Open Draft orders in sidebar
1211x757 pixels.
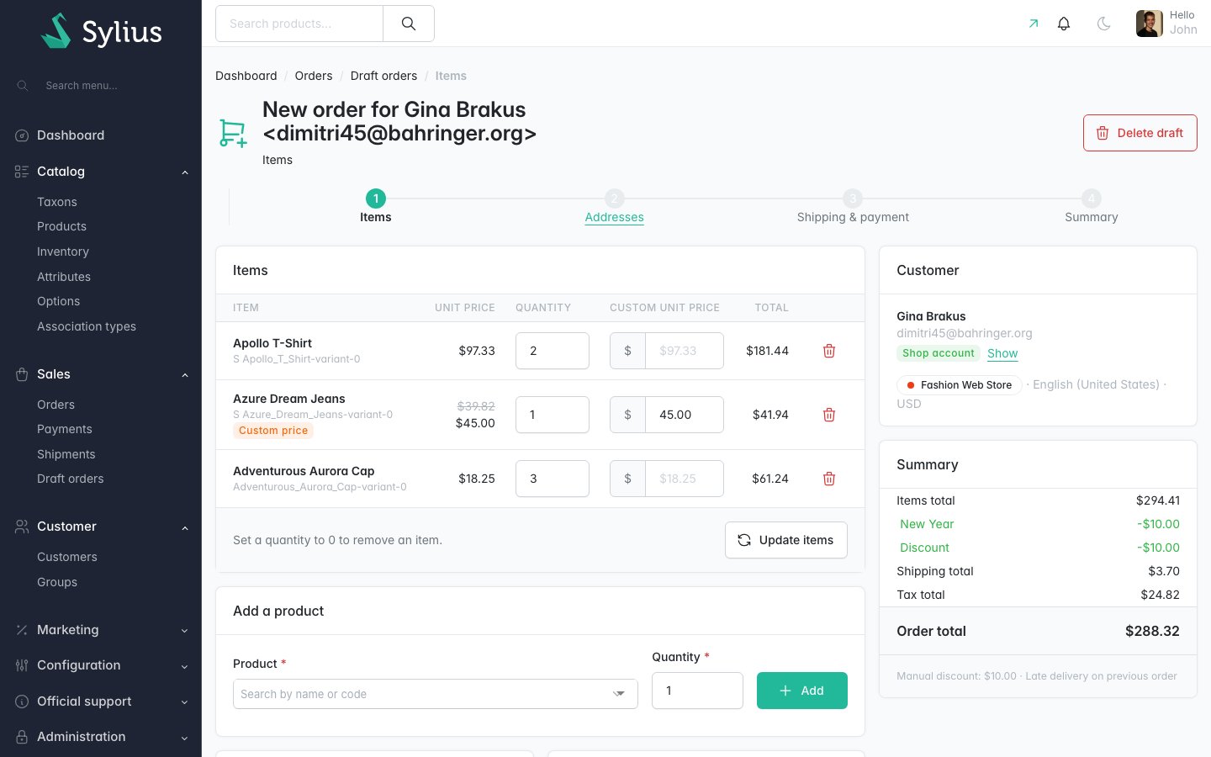click(x=71, y=479)
